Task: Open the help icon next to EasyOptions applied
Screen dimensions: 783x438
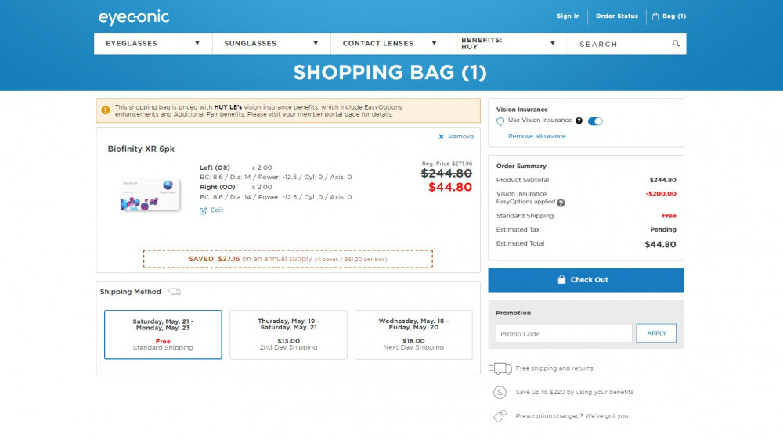Action: click(561, 203)
